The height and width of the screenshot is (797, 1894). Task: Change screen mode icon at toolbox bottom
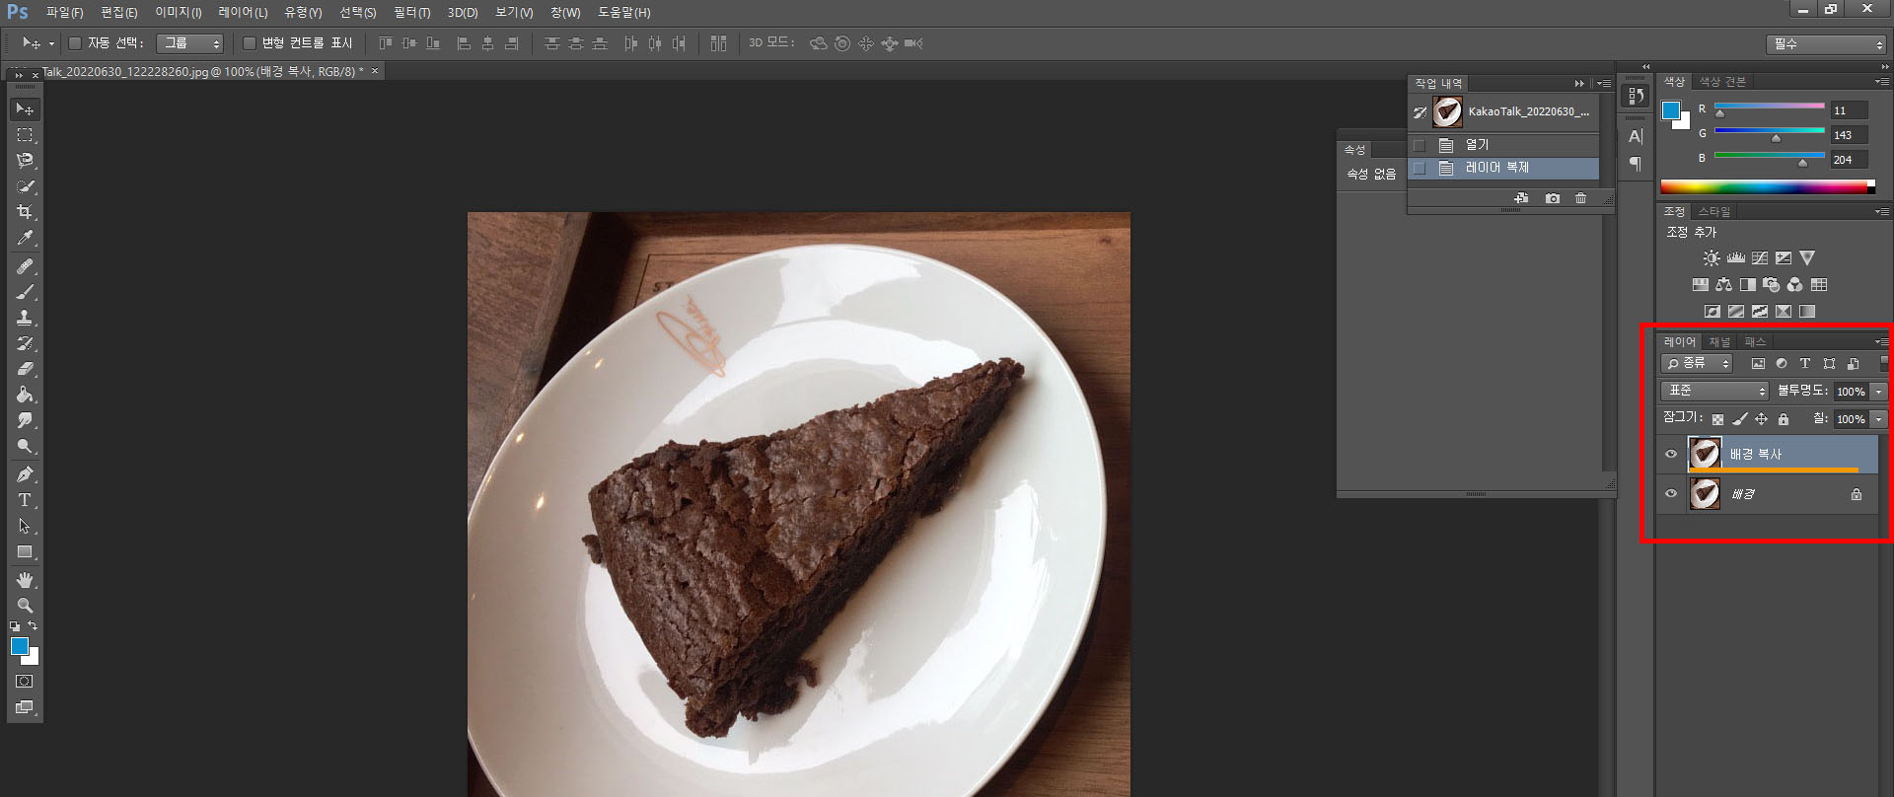pos(25,707)
